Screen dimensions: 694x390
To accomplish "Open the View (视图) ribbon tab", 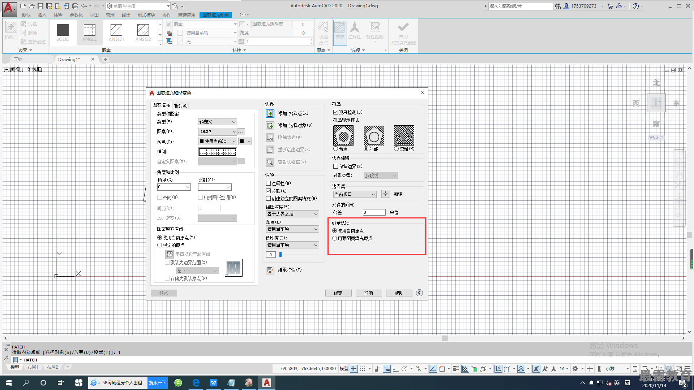I will (x=94, y=15).
